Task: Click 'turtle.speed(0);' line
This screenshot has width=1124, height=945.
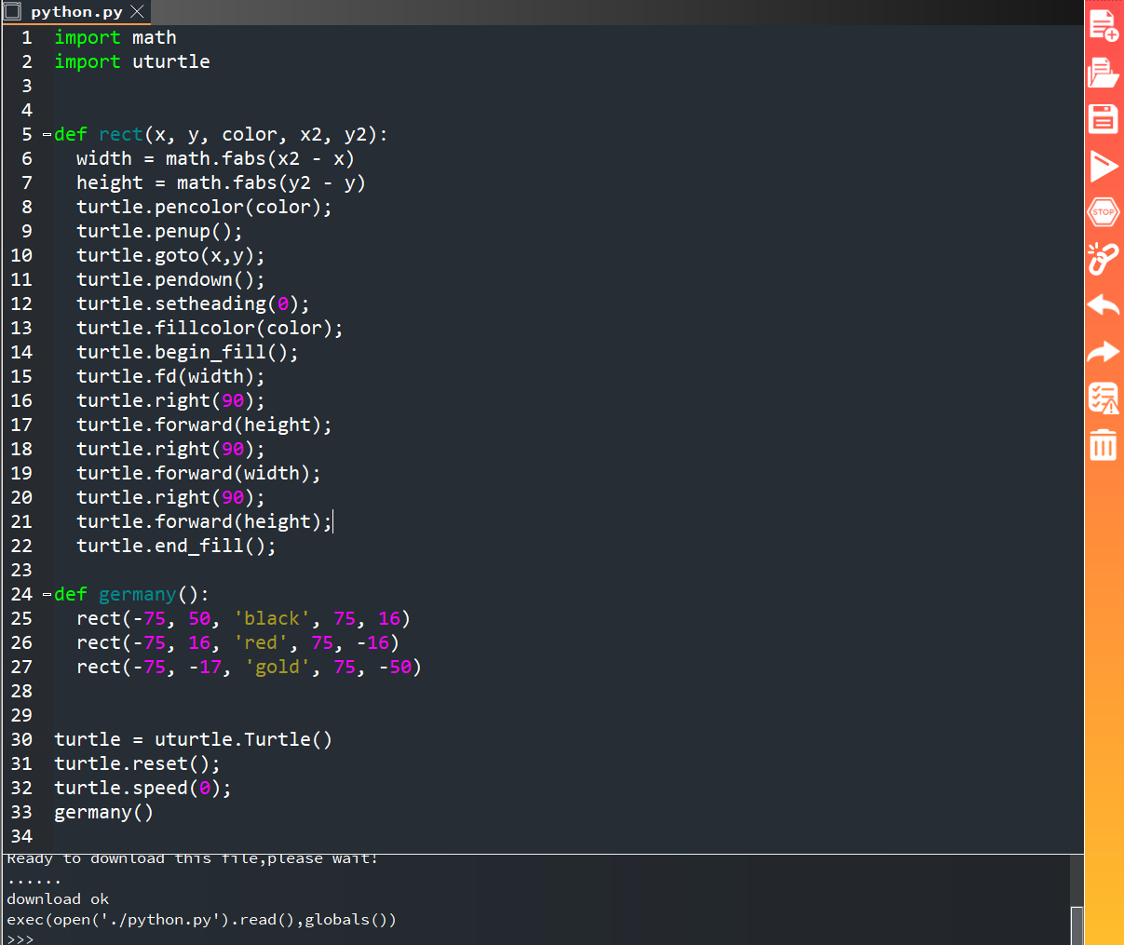Action: click(142, 789)
